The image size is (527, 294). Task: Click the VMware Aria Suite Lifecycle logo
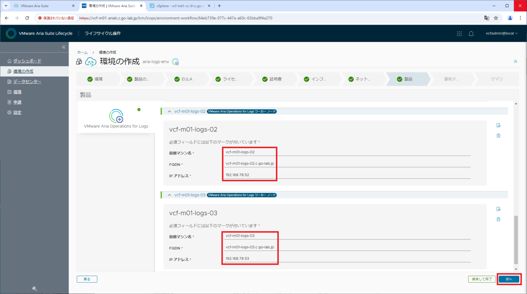click(11, 33)
